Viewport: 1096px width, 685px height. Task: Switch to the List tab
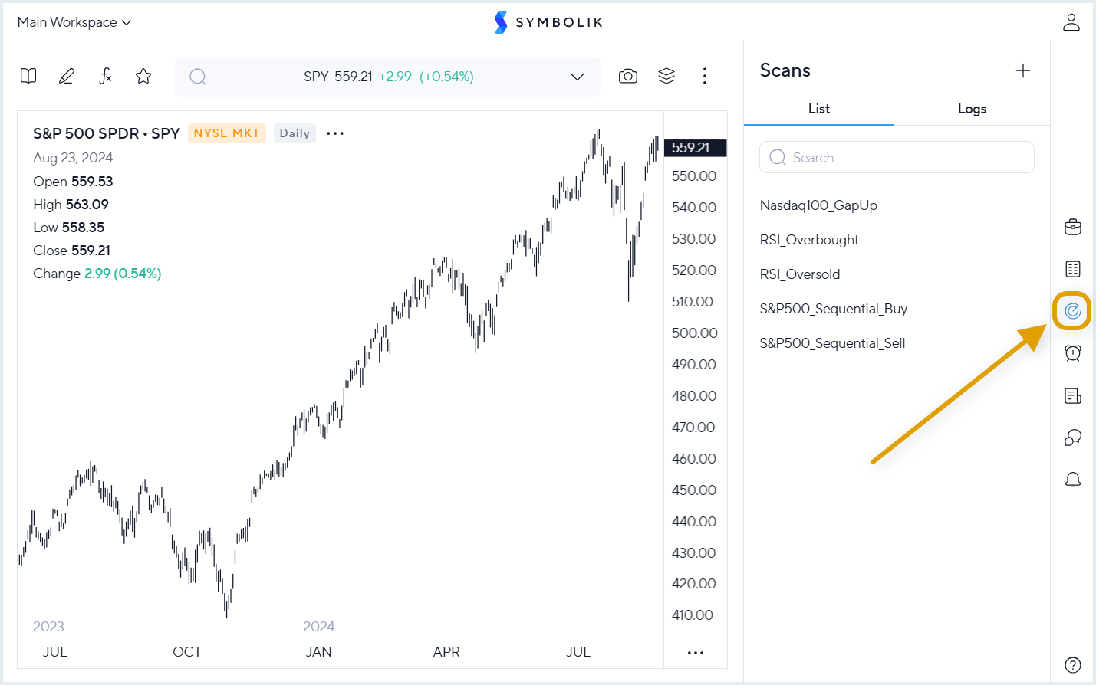tap(819, 109)
